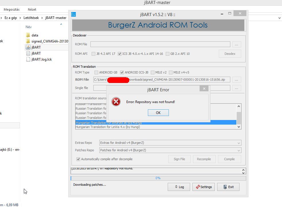Open the Nézet ribbon tab

click(32, 9)
